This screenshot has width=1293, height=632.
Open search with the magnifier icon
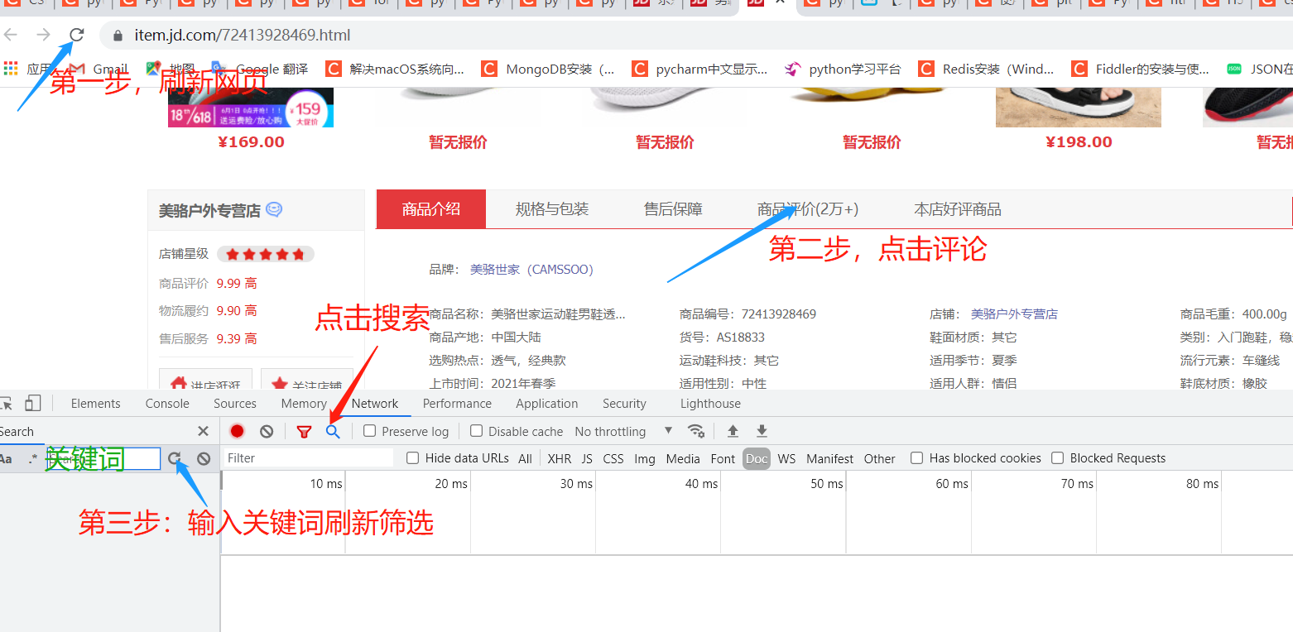pyautogui.click(x=333, y=431)
